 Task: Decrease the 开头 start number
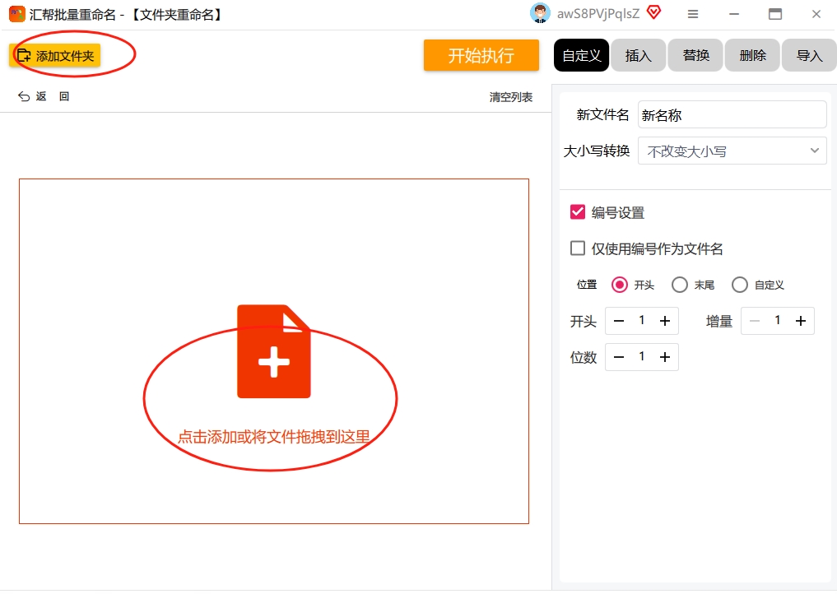click(x=619, y=321)
